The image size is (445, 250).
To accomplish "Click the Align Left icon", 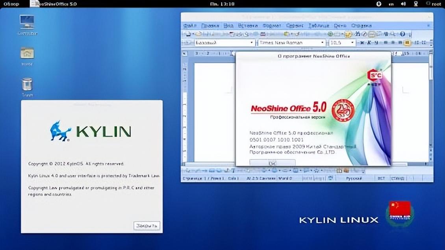I will [x=386, y=43].
